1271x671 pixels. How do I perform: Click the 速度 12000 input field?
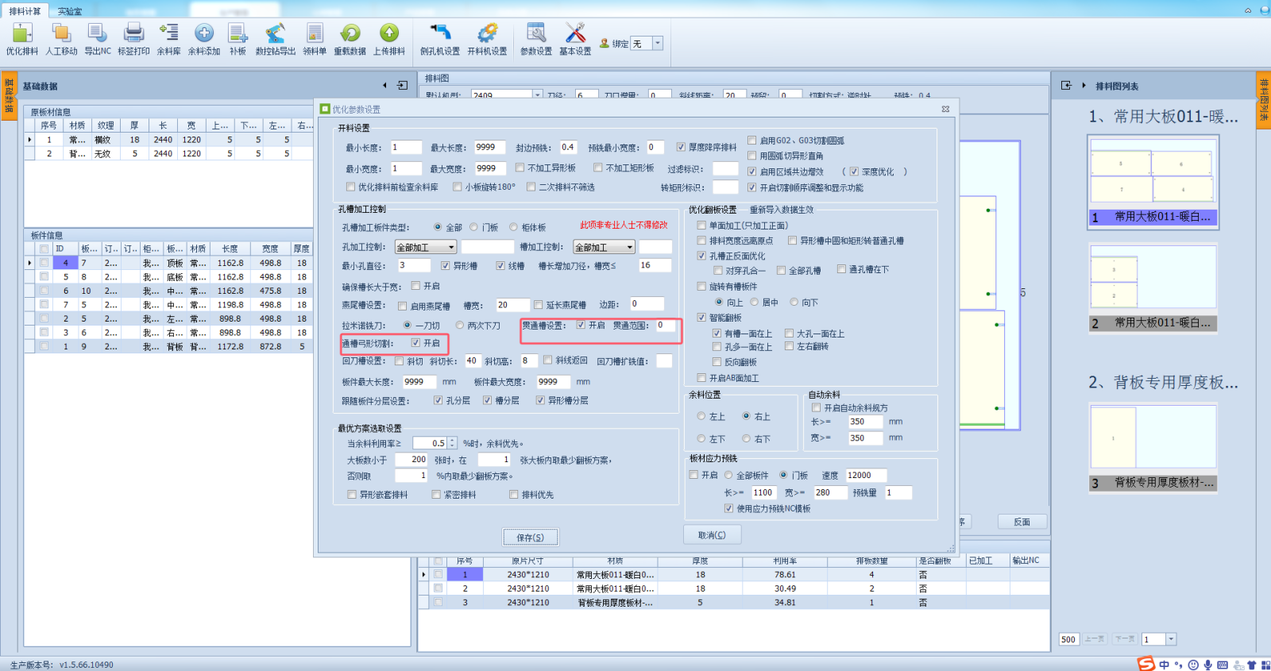[866, 475]
